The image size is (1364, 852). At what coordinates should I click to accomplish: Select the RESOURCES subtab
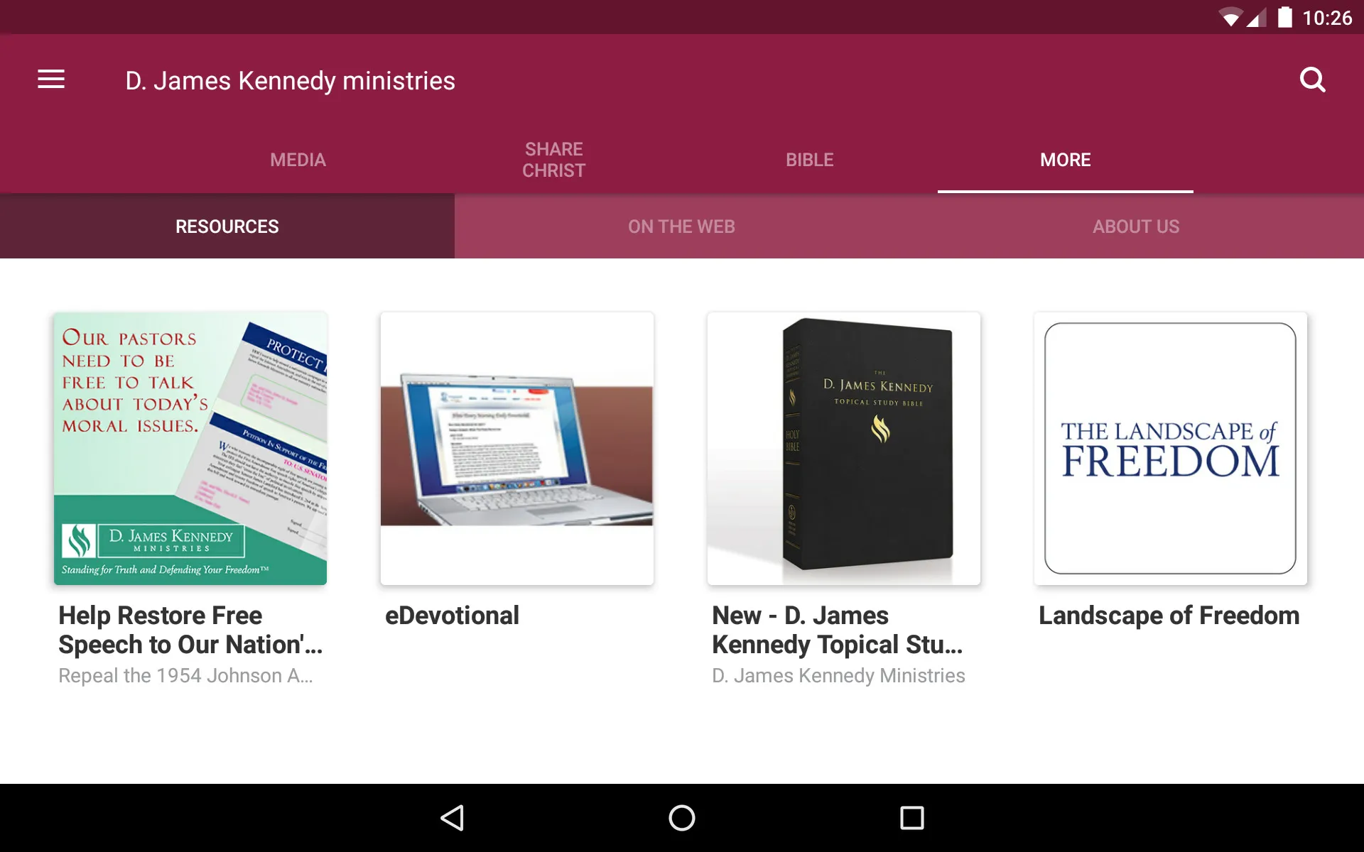227,226
